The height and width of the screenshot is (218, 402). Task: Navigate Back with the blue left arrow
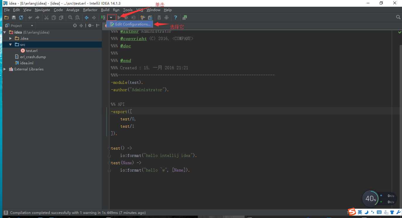[x=87, y=18]
